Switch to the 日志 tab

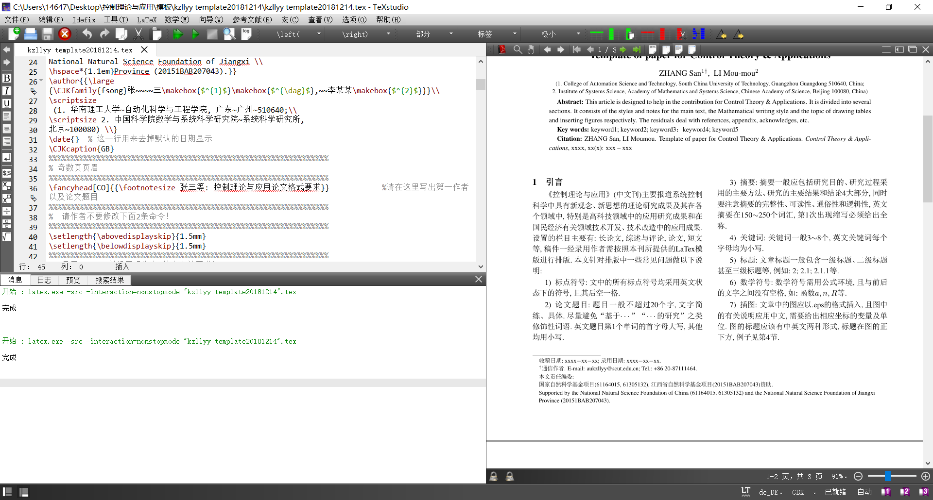coord(44,280)
